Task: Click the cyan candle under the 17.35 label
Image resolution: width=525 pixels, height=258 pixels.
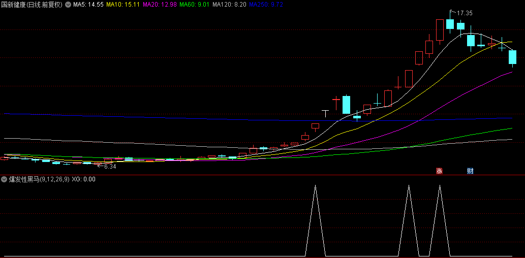Action: tap(450, 24)
